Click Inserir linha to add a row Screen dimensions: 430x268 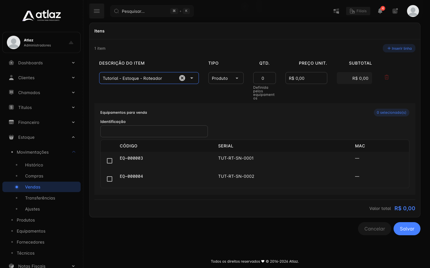pyautogui.click(x=399, y=48)
